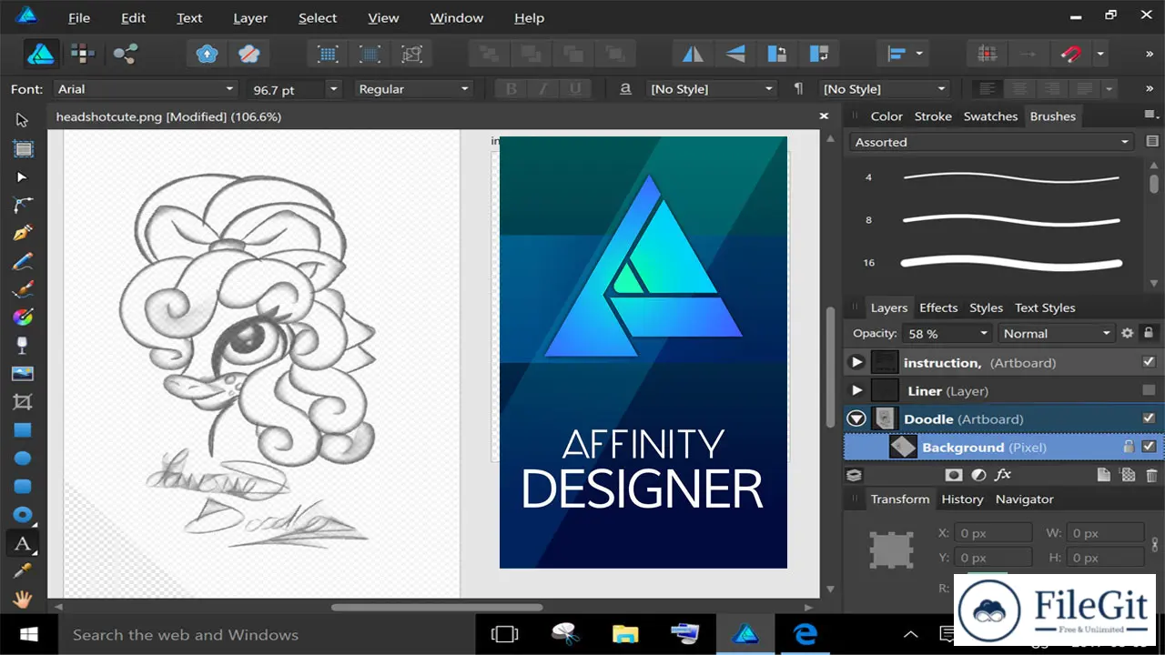Toggle visibility of instruction artboard
The height and width of the screenshot is (655, 1165).
pyautogui.click(x=1149, y=362)
